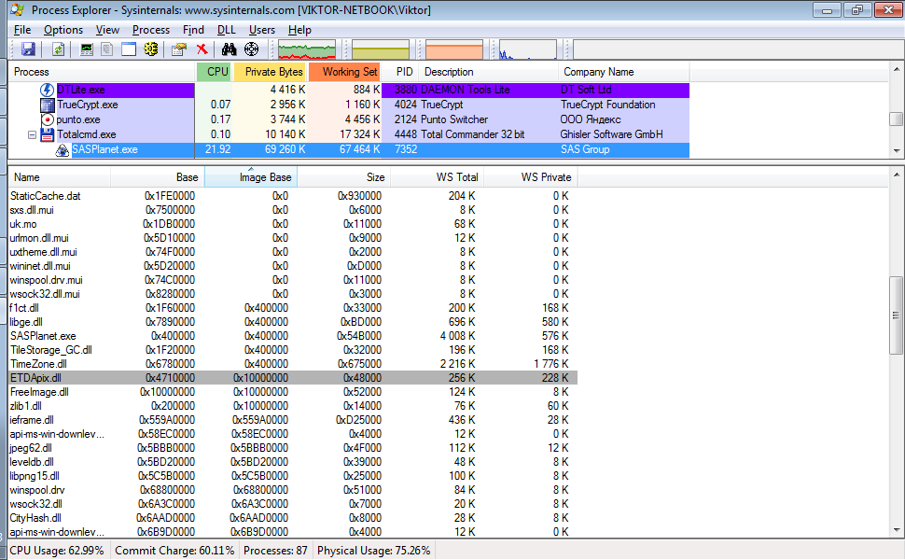Click the View DLLs gear icon
Image resolution: width=905 pixels, height=560 pixels.
coord(151,49)
